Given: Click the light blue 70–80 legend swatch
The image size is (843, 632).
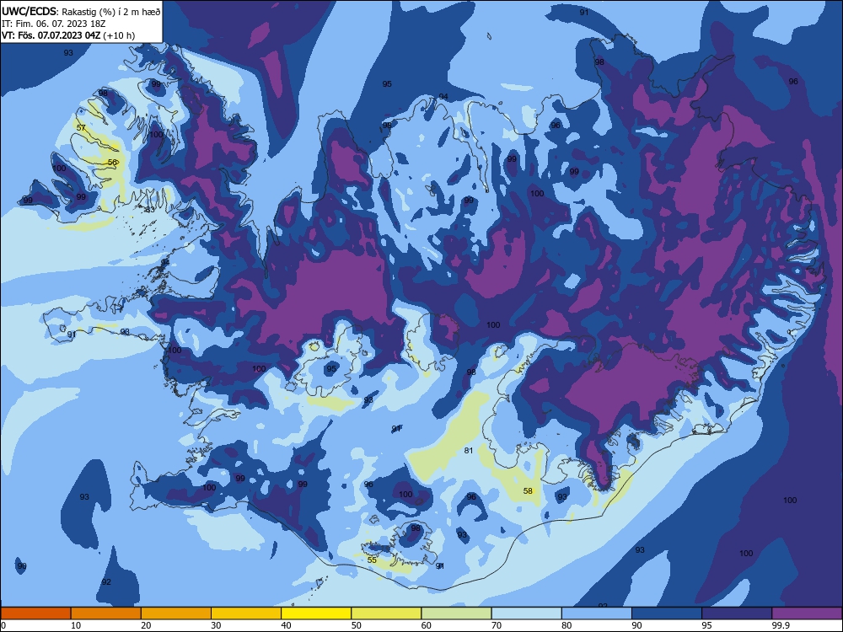Looking at the screenshot, I should pyautogui.click(x=527, y=613).
